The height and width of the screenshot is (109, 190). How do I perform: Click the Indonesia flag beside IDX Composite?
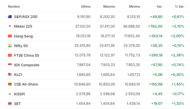coord(10,64)
